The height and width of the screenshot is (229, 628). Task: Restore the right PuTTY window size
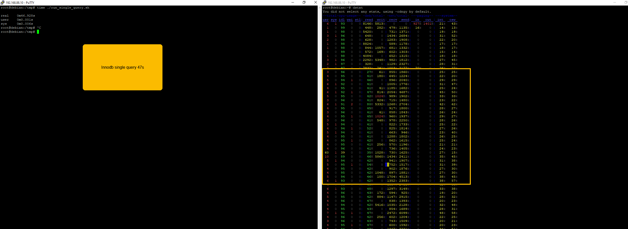(x=625, y=3)
